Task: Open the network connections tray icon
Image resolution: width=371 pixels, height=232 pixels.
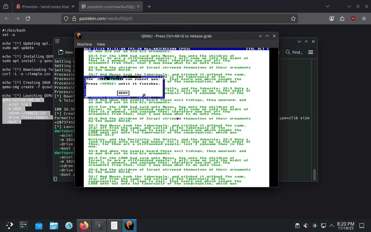Action: click(x=323, y=226)
